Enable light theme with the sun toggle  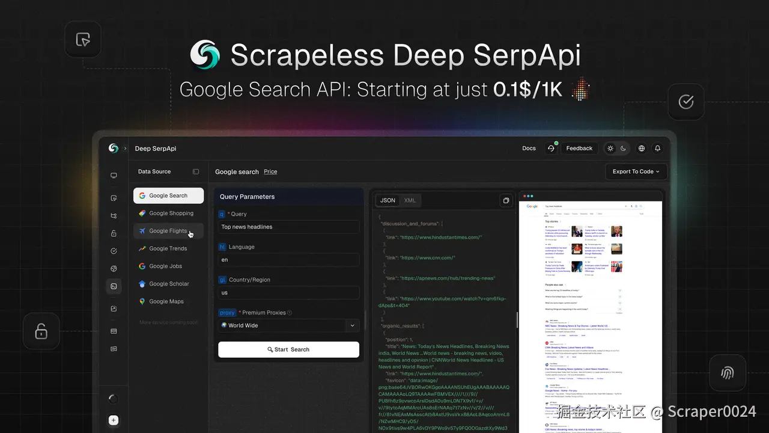click(610, 148)
